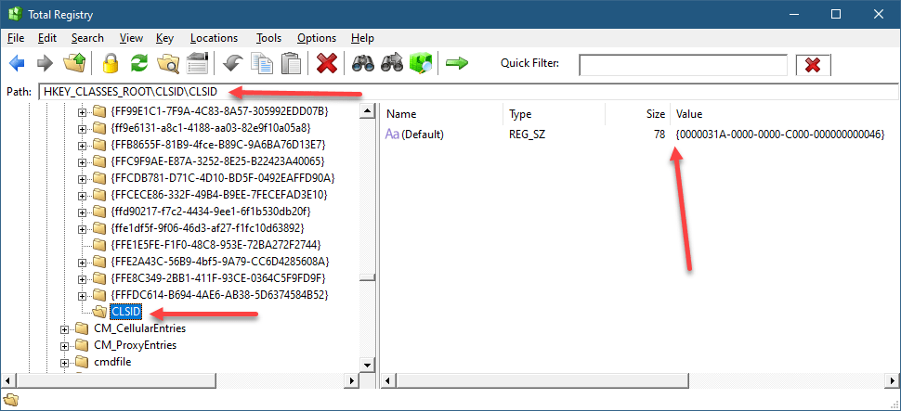Open the Locations menu
Image resolution: width=901 pixels, height=411 pixels.
point(213,38)
